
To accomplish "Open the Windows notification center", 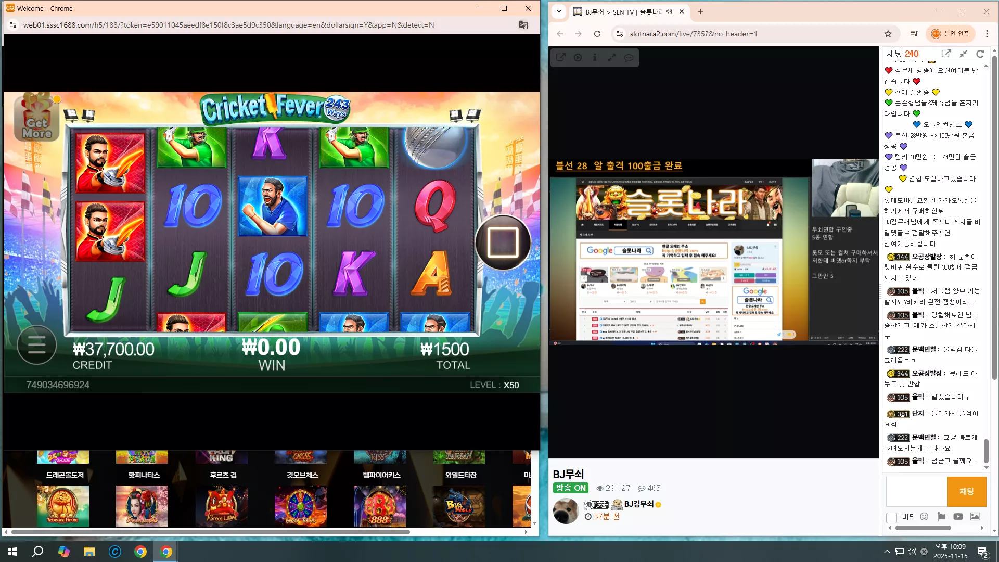I will coord(983,552).
